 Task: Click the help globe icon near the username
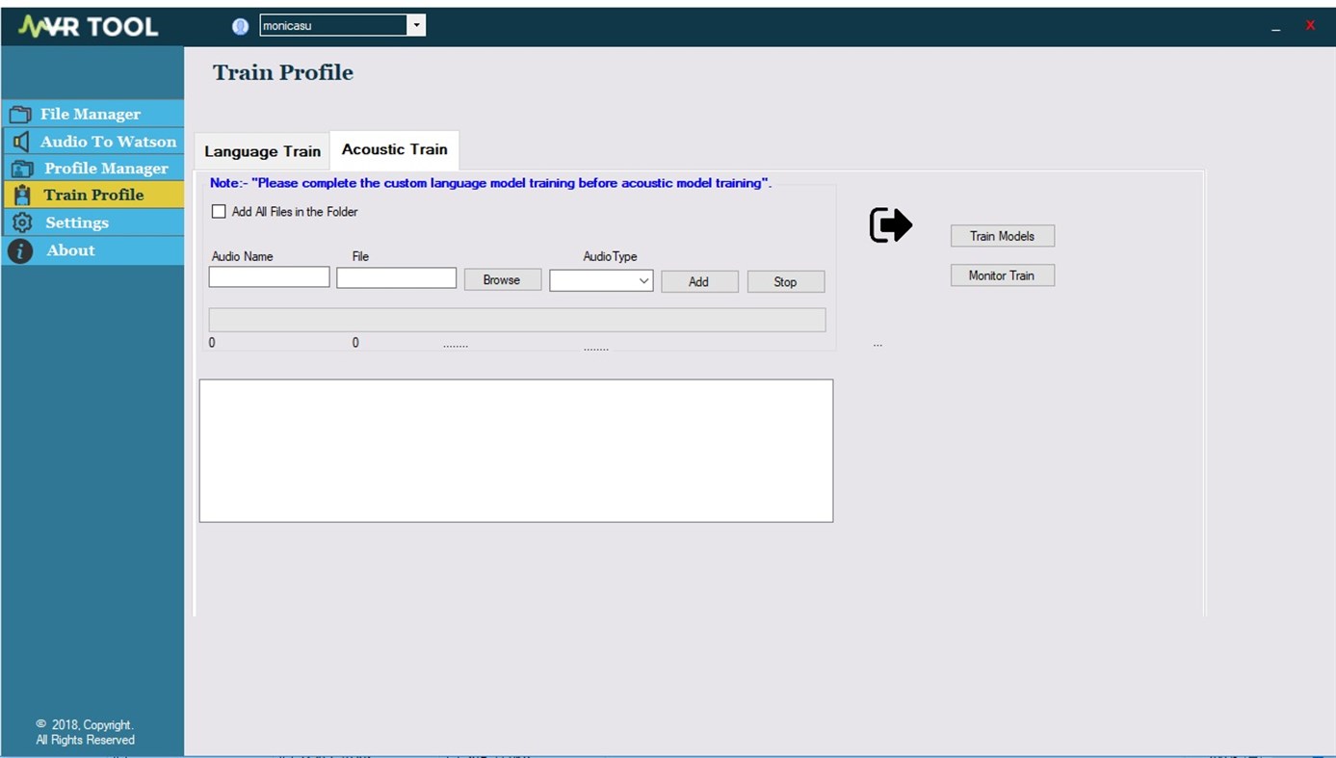(x=239, y=25)
